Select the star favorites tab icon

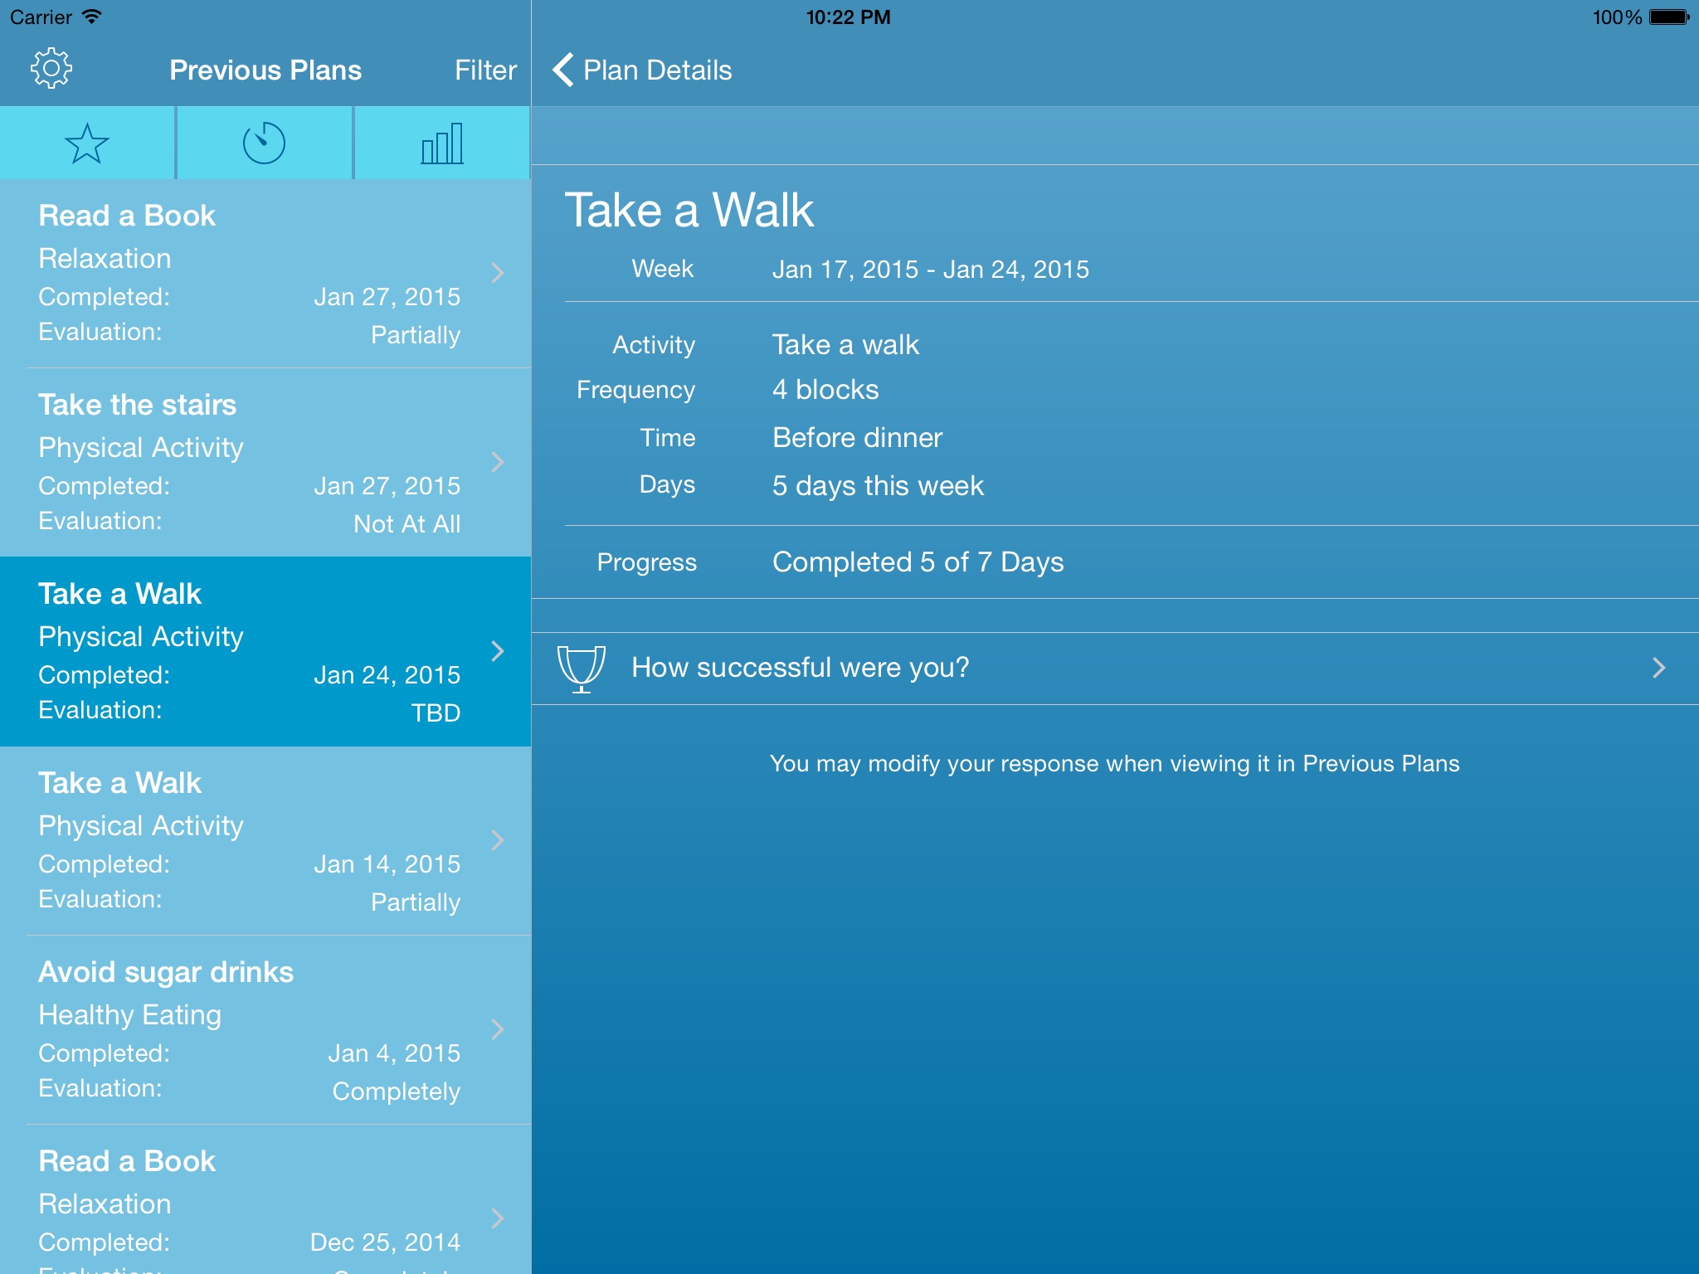pyautogui.click(x=87, y=143)
